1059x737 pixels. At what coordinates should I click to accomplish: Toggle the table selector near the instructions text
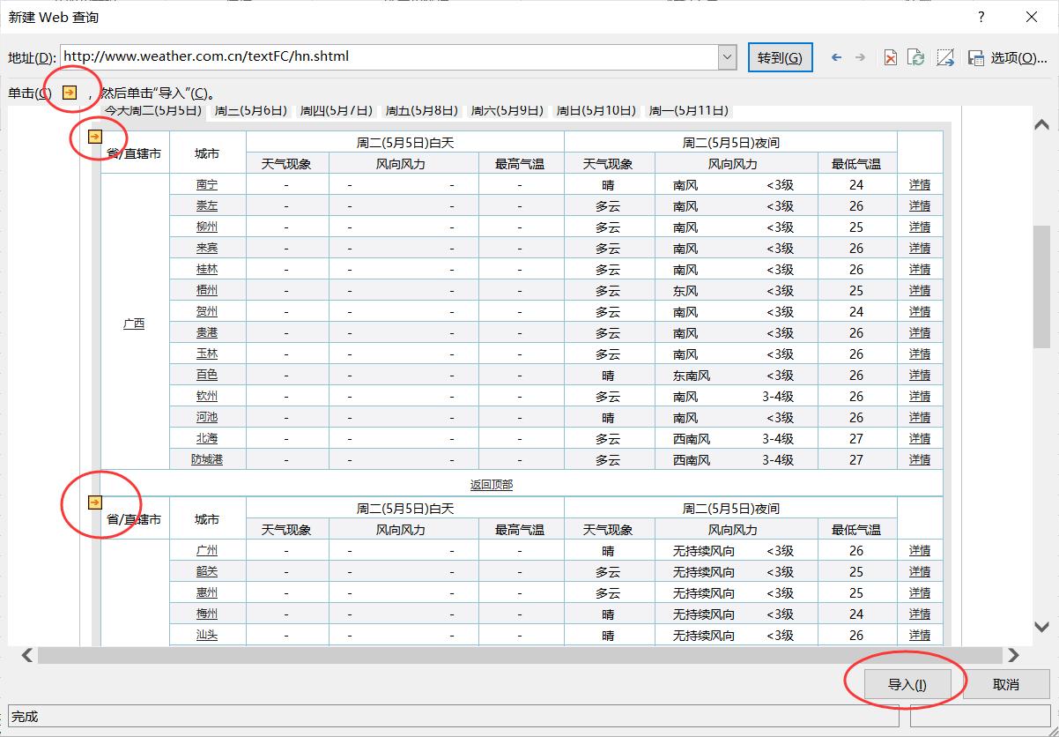pyautogui.click(x=69, y=90)
